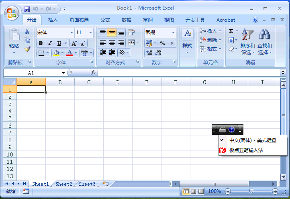
Task: Click the insert function fx icon
Action: coord(93,73)
